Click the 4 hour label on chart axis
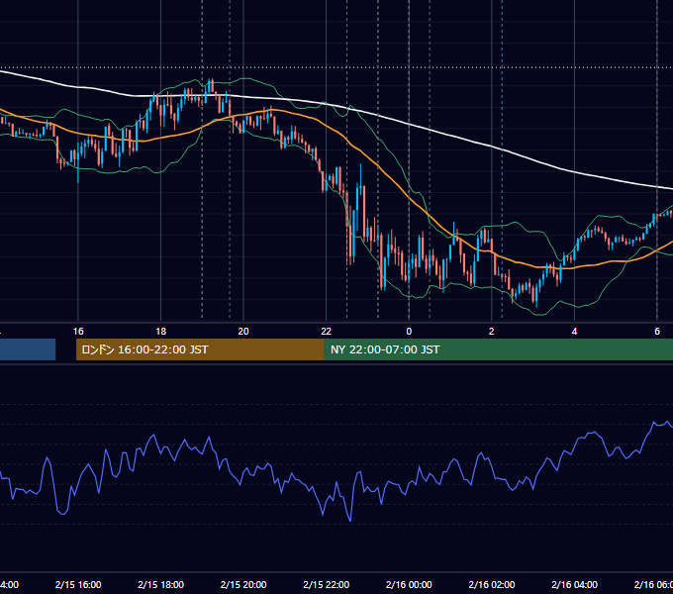This screenshot has height=594, width=673. pyautogui.click(x=574, y=332)
